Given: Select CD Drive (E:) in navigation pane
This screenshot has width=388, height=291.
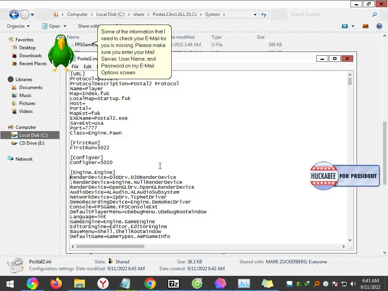Looking at the screenshot, I should (x=32, y=143).
